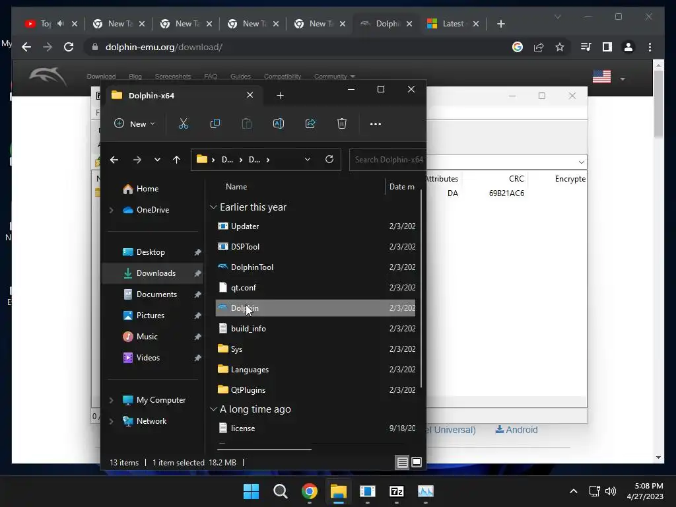Open Windows Start menu
Image resolution: width=676 pixels, height=507 pixels.
pyautogui.click(x=251, y=491)
